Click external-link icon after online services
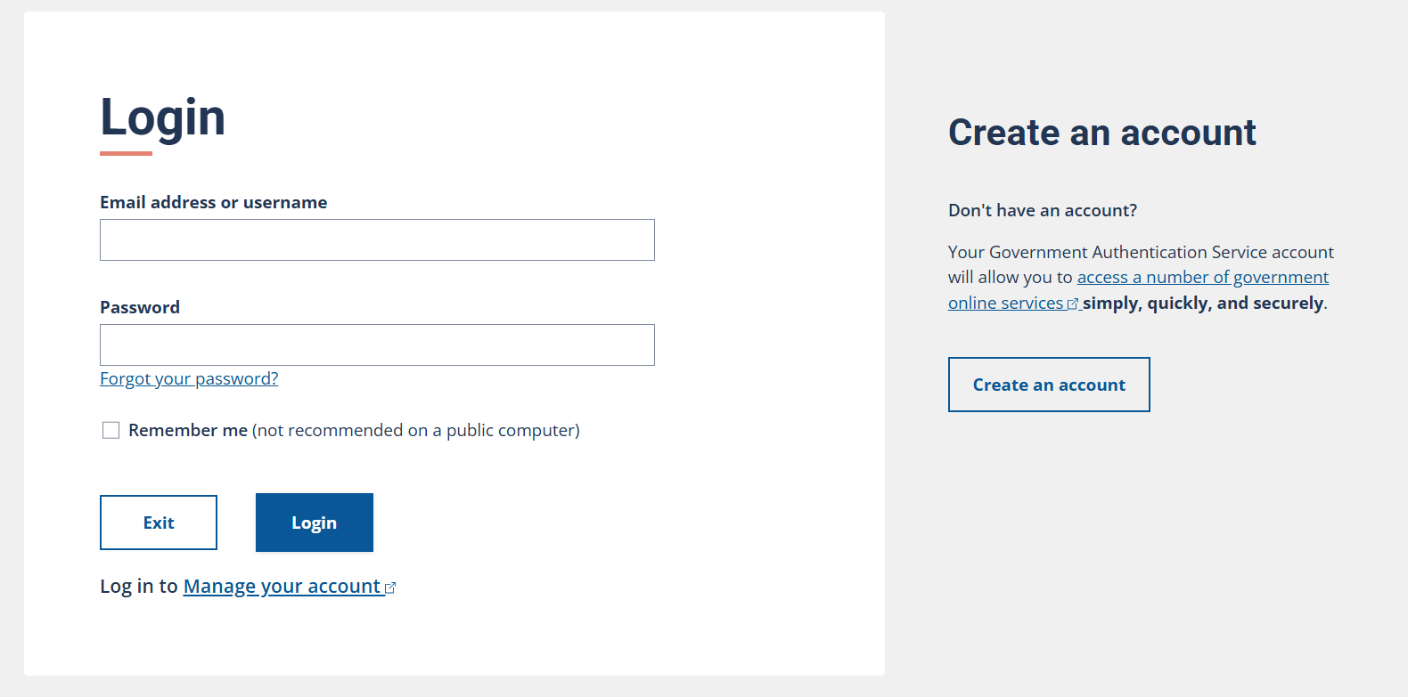1408x697 pixels. click(x=1073, y=304)
